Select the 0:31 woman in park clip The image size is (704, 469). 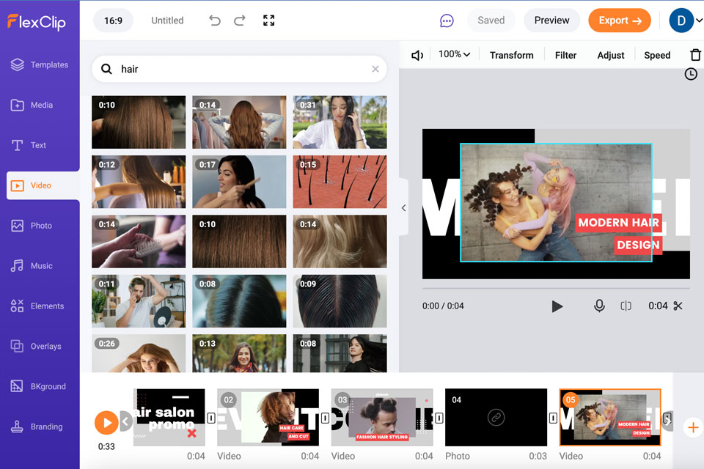(340, 122)
